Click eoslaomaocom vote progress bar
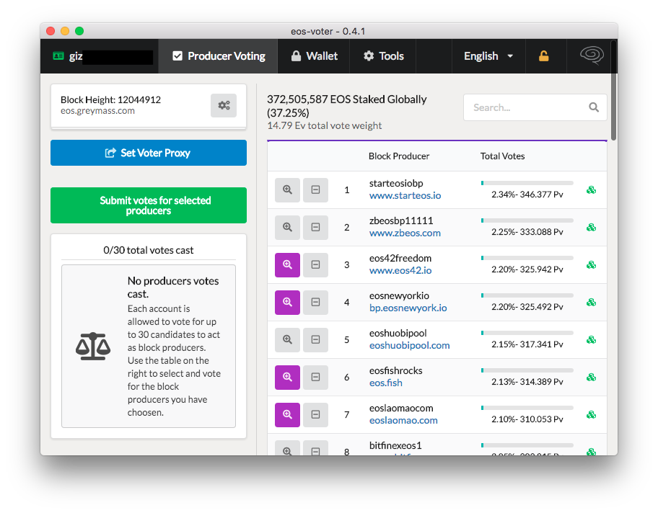This screenshot has height=513, width=658. click(x=527, y=408)
